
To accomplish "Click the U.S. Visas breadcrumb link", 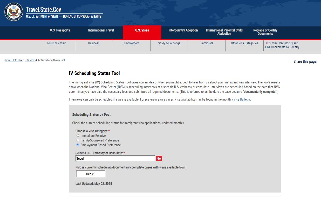I will tap(30, 60).
